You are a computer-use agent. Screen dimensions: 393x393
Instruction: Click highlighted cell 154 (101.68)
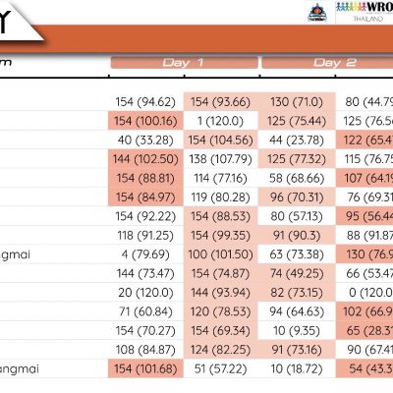click(145, 368)
